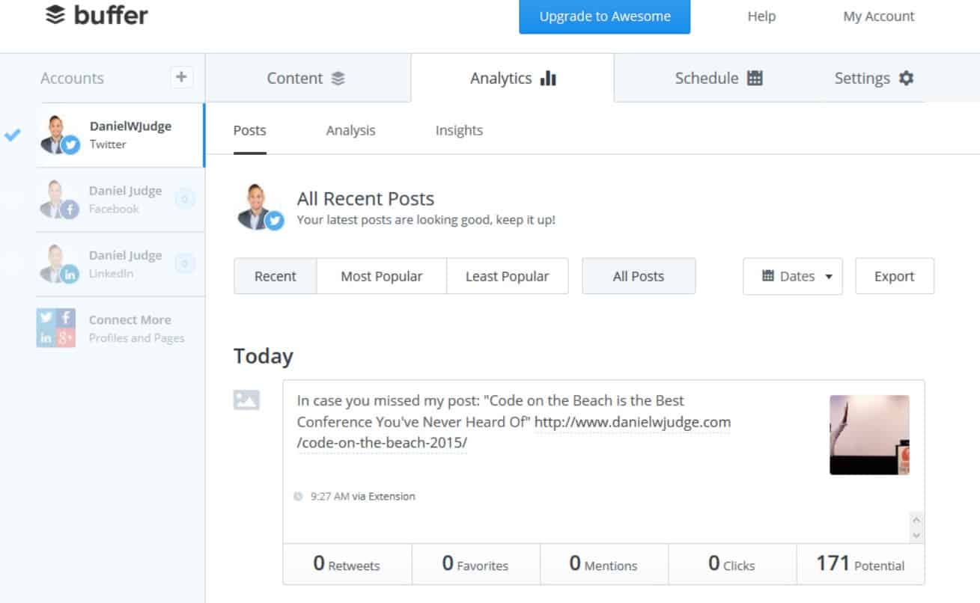Image resolution: width=980 pixels, height=603 pixels.
Task: Click the image placeholder icon beside post
Action: (x=246, y=400)
